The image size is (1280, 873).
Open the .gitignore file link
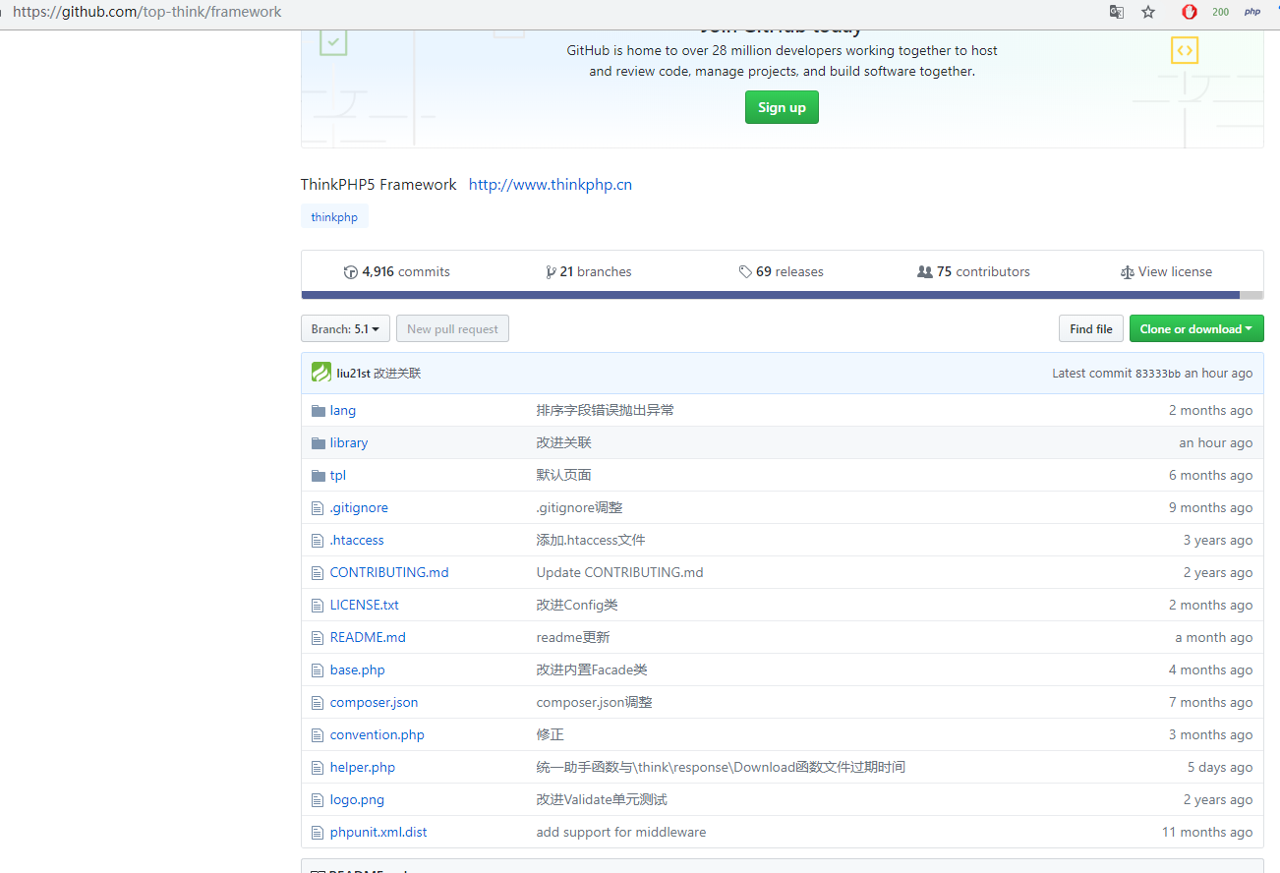click(x=359, y=508)
